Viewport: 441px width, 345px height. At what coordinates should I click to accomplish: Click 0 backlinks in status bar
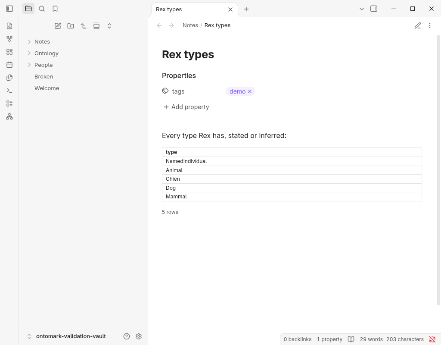[298, 339]
